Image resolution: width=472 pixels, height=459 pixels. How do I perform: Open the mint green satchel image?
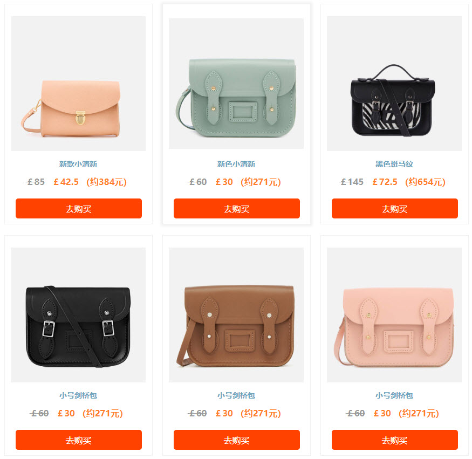pyautogui.click(x=236, y=84)
